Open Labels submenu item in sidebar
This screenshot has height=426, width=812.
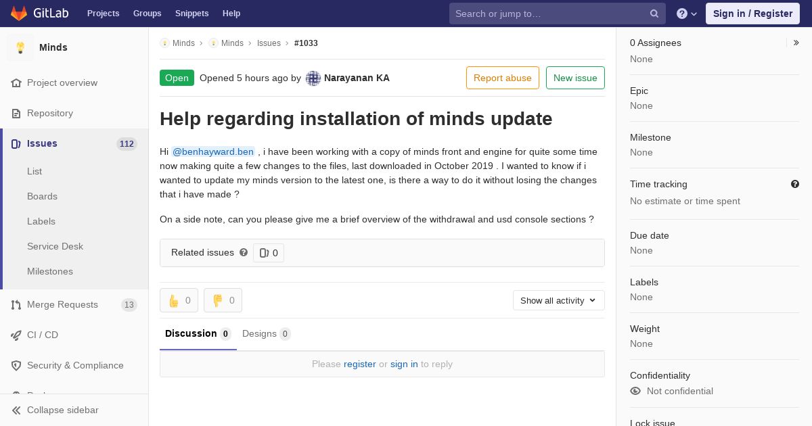tap(41, 221)
